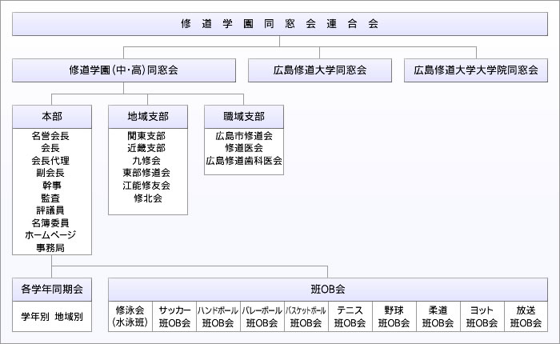The width and height of the screenshot is (560, 344).
Task: Click the 職域支部 header box
Action: click(x=244, y=117)
